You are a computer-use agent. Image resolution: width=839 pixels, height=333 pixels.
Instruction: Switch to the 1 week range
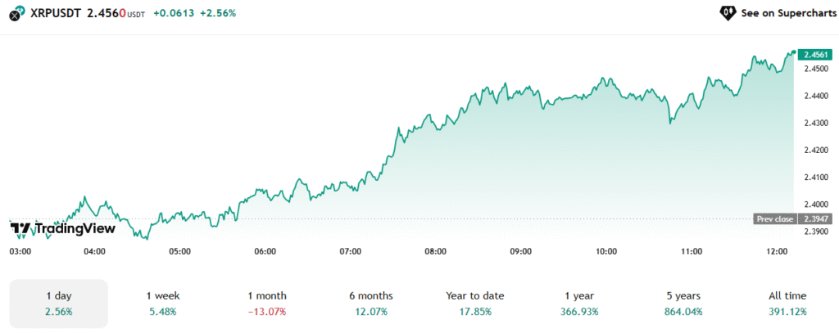tap(162, 303)
